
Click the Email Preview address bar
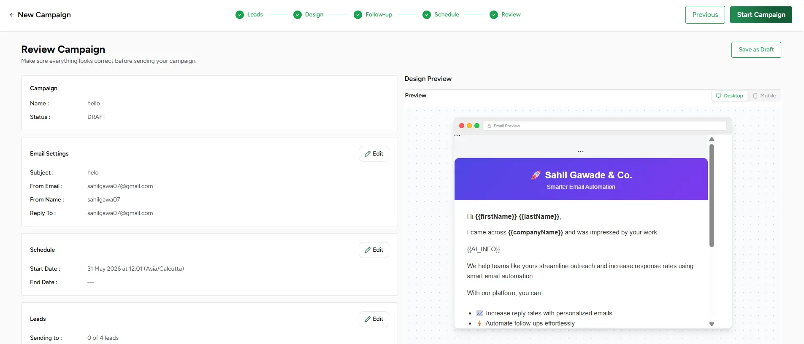(x=605, y=126)
